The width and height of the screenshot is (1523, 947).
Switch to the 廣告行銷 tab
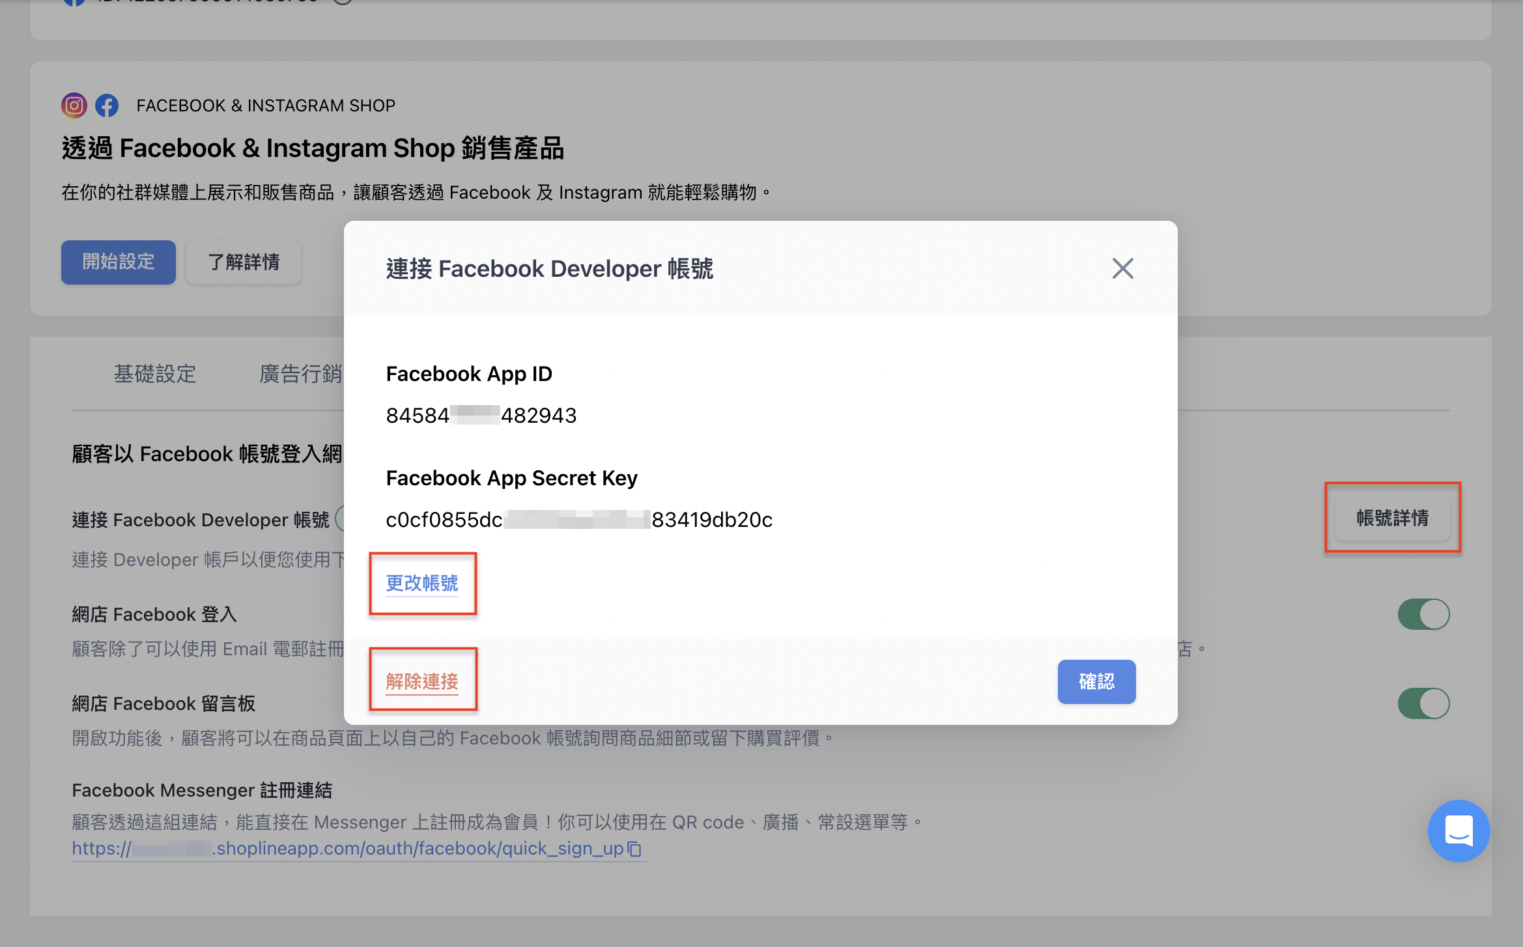coord(301,374)
